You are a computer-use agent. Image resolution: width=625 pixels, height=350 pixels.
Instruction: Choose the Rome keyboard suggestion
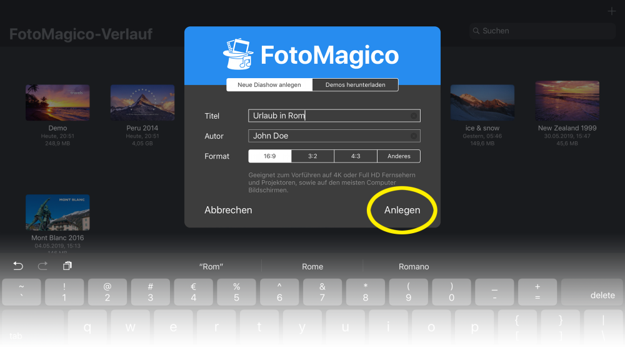coord(312,267)
